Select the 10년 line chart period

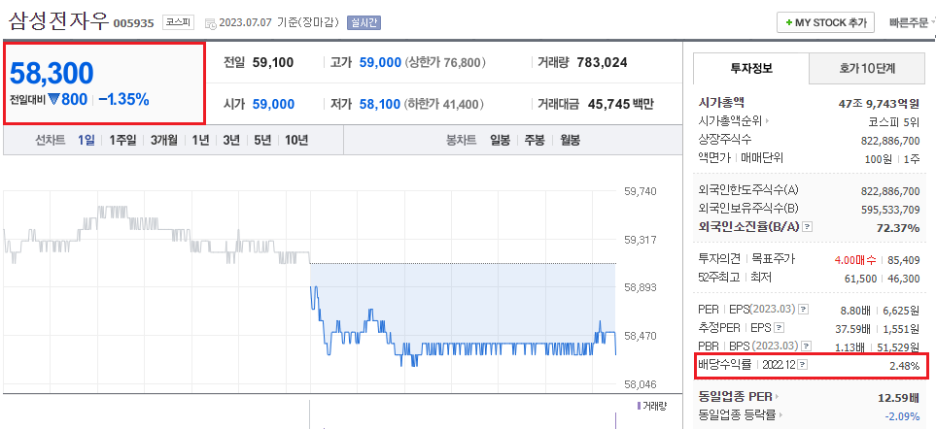coord(296,141)
